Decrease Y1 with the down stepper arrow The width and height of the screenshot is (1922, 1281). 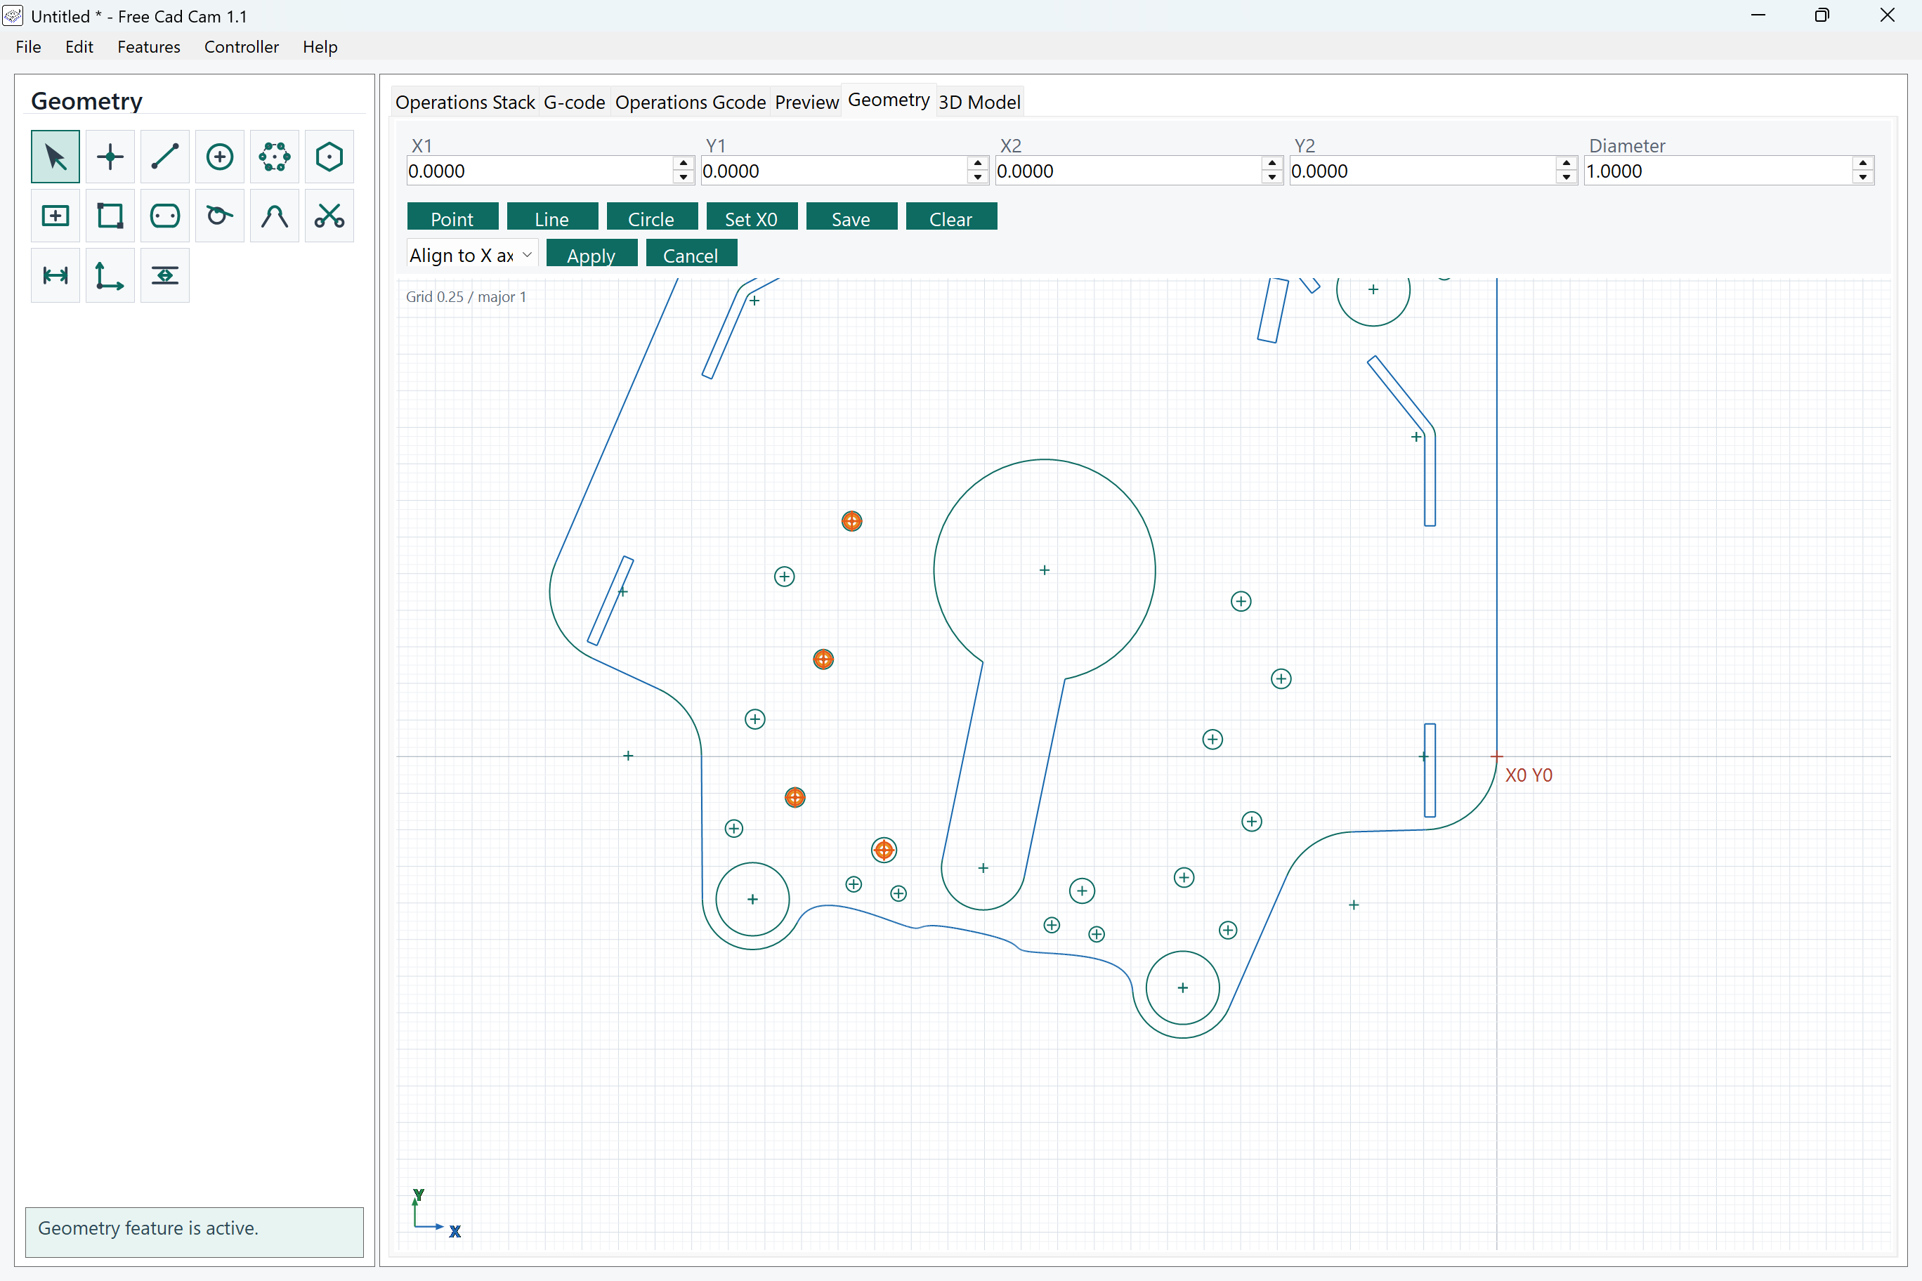[x=977, y=177]
